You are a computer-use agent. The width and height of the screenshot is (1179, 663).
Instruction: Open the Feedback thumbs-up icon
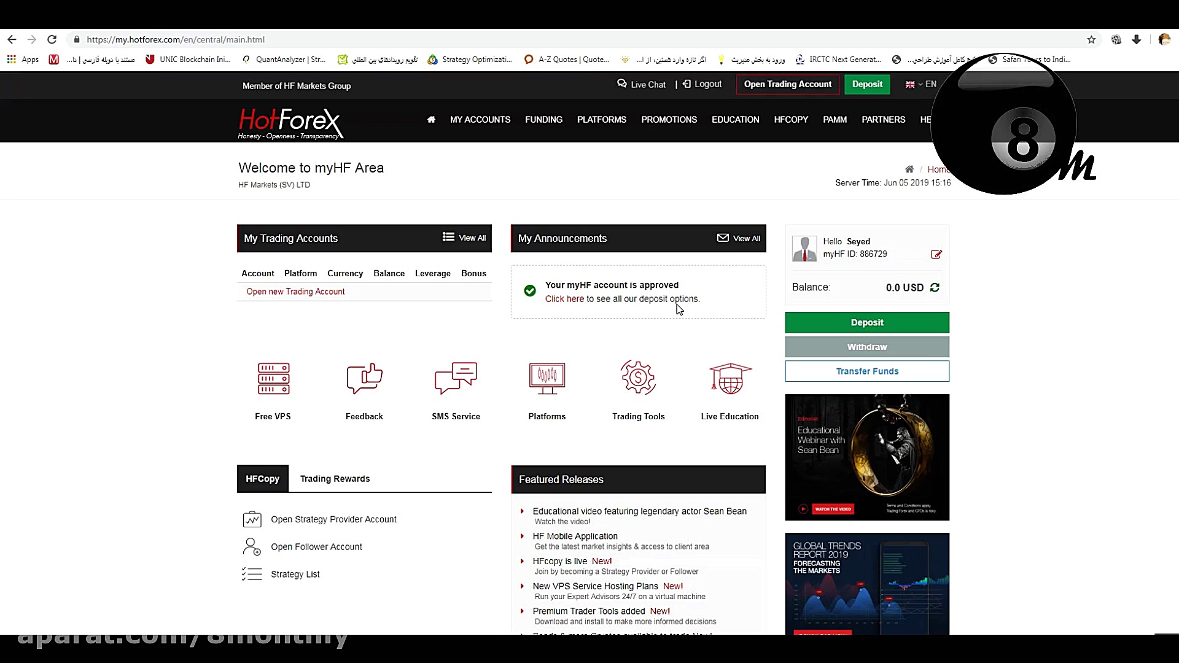[x=364, y=378]
